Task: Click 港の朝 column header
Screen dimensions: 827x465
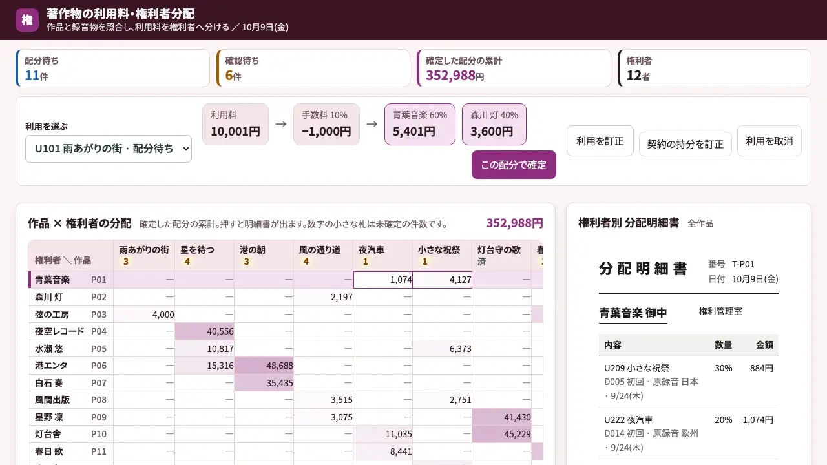Action: 264,255
